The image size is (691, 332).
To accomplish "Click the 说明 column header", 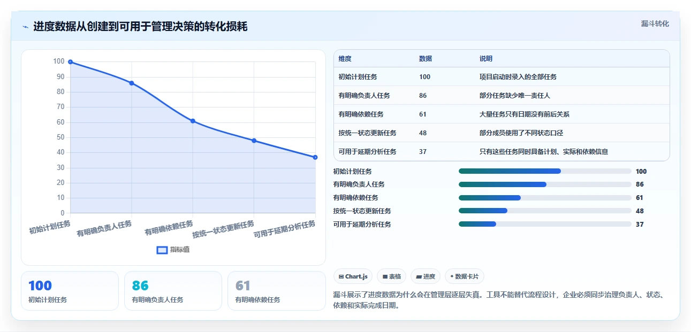I will (x=486, y=59).
